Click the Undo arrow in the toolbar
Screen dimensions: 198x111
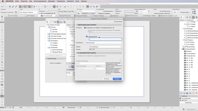tap(2, 6)
